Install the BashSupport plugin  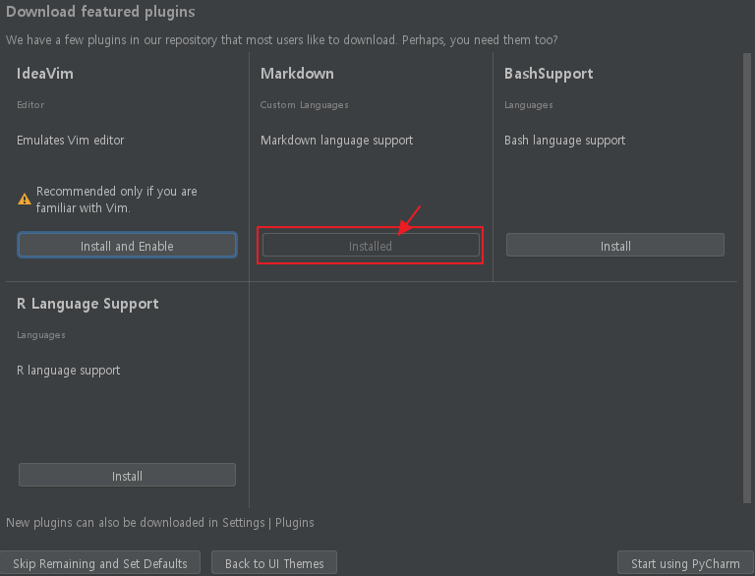coord(614,245)
